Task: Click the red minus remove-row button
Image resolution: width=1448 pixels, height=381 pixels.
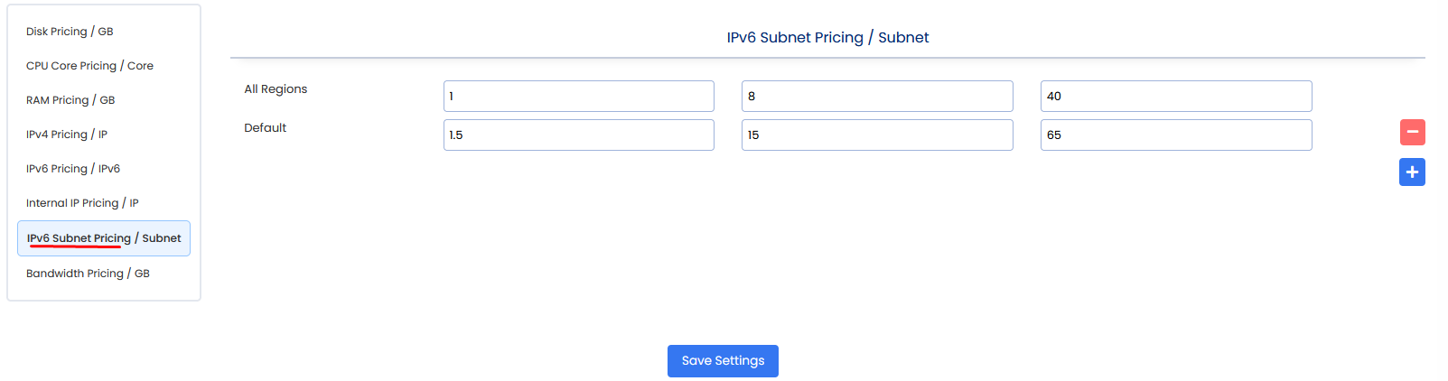Action: click(1412, 133)
